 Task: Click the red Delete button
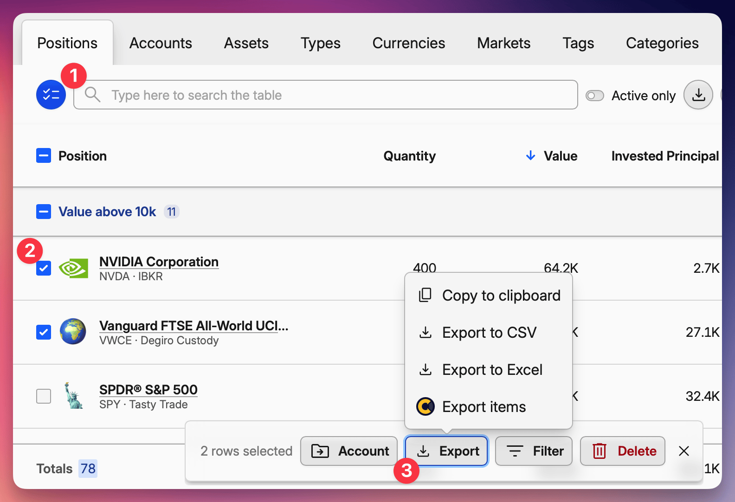[623, 451]
